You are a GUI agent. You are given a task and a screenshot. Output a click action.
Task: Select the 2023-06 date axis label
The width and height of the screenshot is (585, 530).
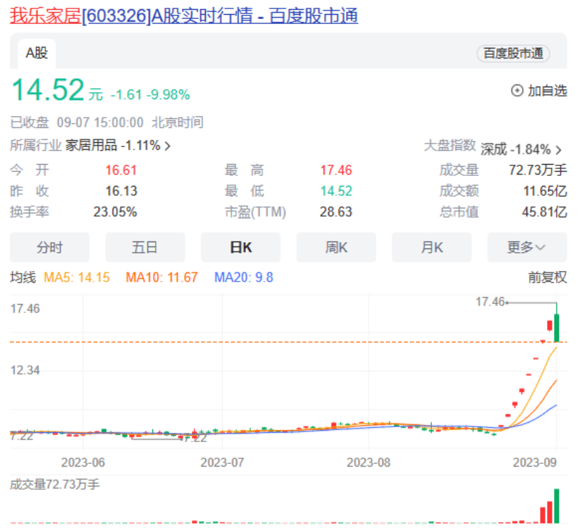(x=83, y=462)
